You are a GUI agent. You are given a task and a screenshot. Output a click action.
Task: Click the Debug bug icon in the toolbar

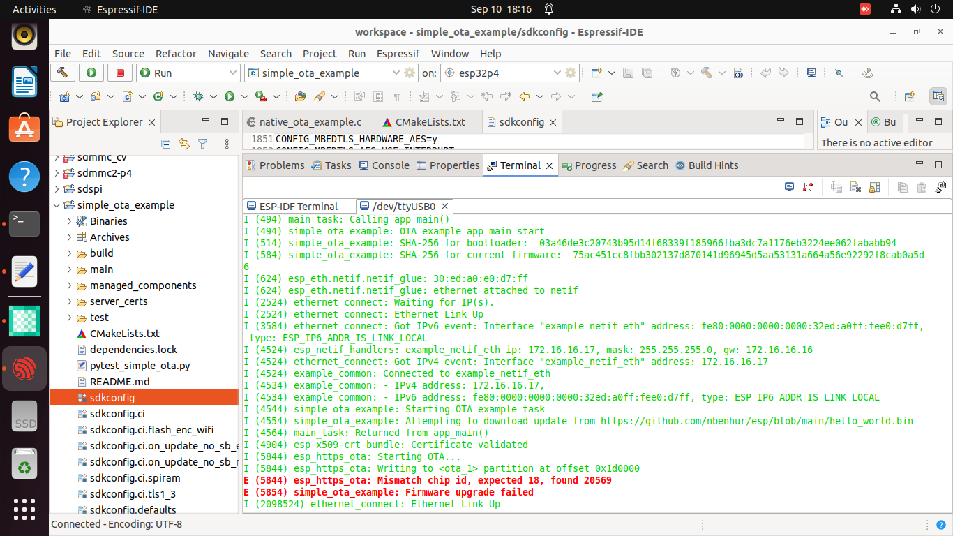(x=198, y=96)
